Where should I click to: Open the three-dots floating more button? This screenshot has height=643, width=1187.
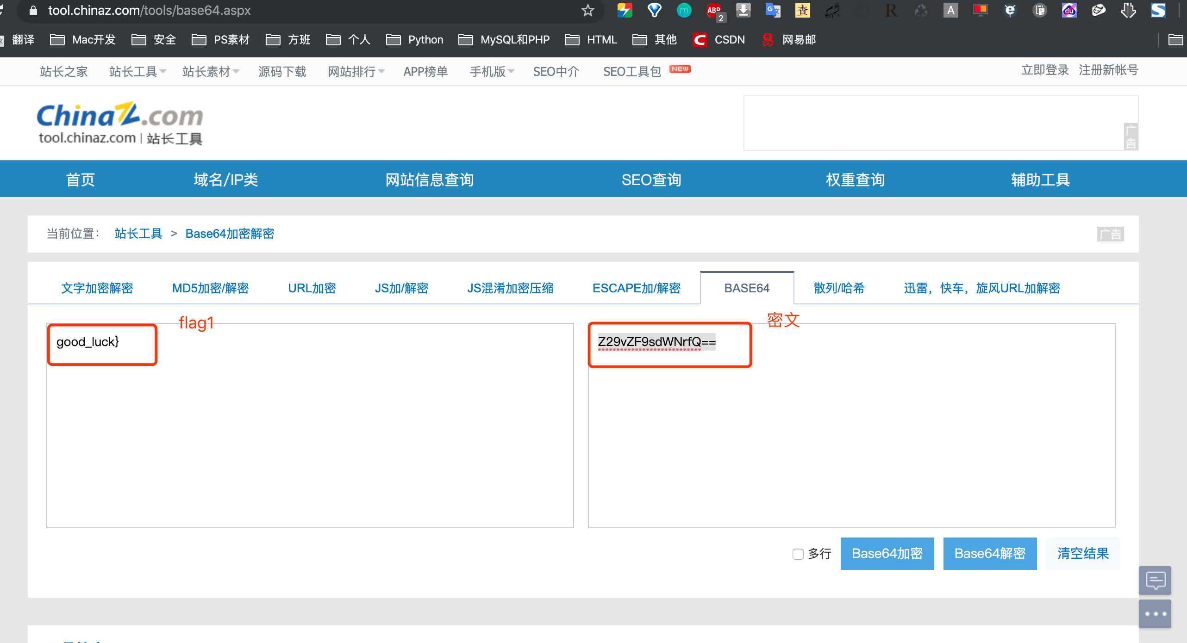[x=1155, y=614]
